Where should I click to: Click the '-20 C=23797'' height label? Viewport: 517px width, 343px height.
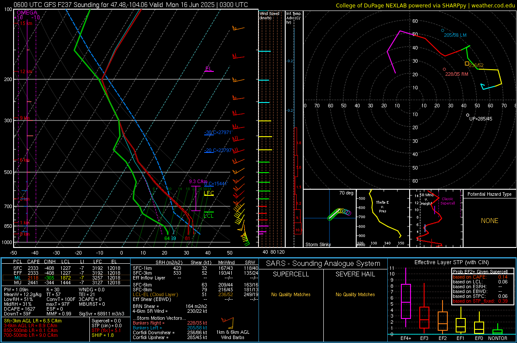click(x=218, y=150)
